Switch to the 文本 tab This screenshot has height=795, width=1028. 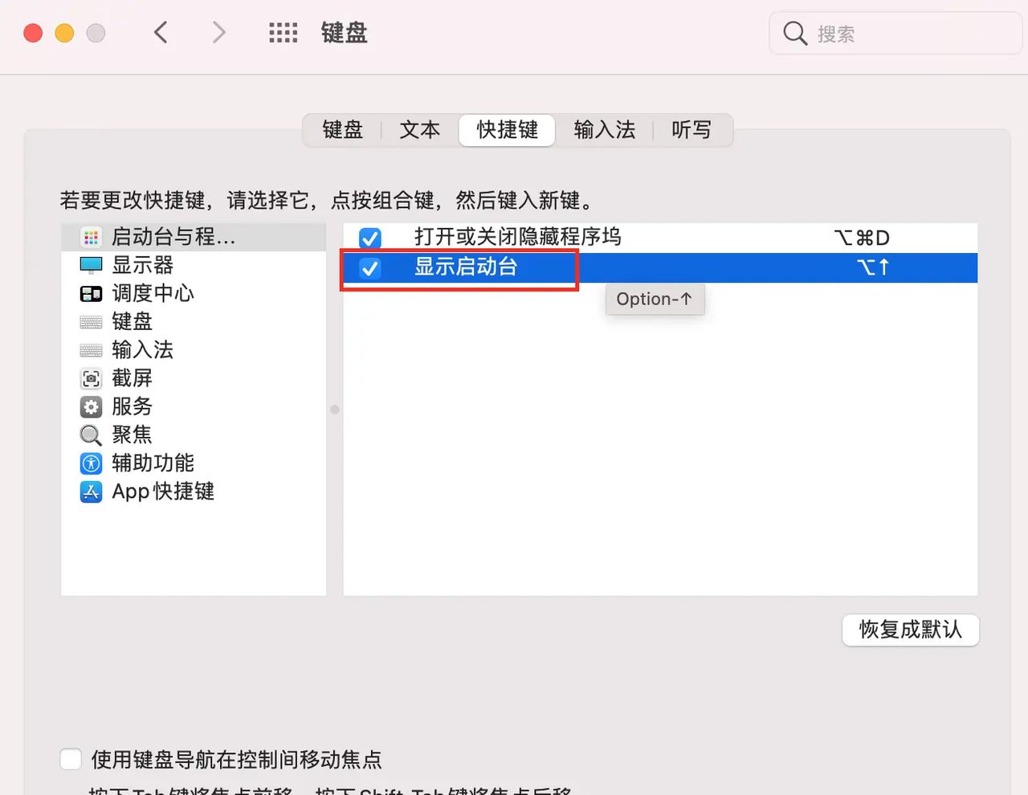click(x=418, y=130)
